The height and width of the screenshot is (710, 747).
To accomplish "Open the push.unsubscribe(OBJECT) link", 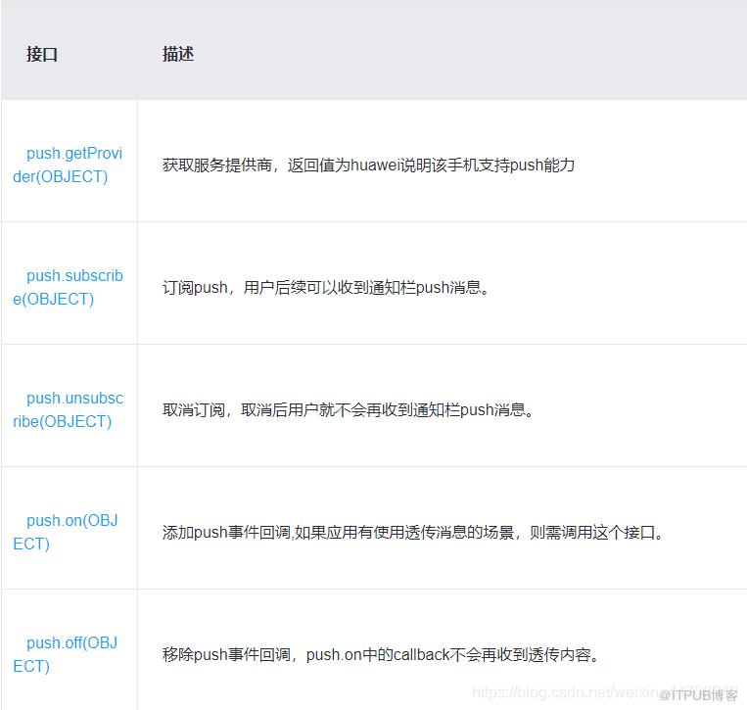I will pos(69,409).
